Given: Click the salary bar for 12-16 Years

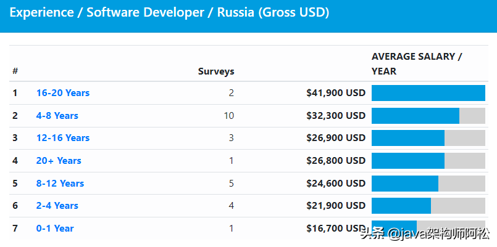Looking at the screenshot, I should [428, 138].
